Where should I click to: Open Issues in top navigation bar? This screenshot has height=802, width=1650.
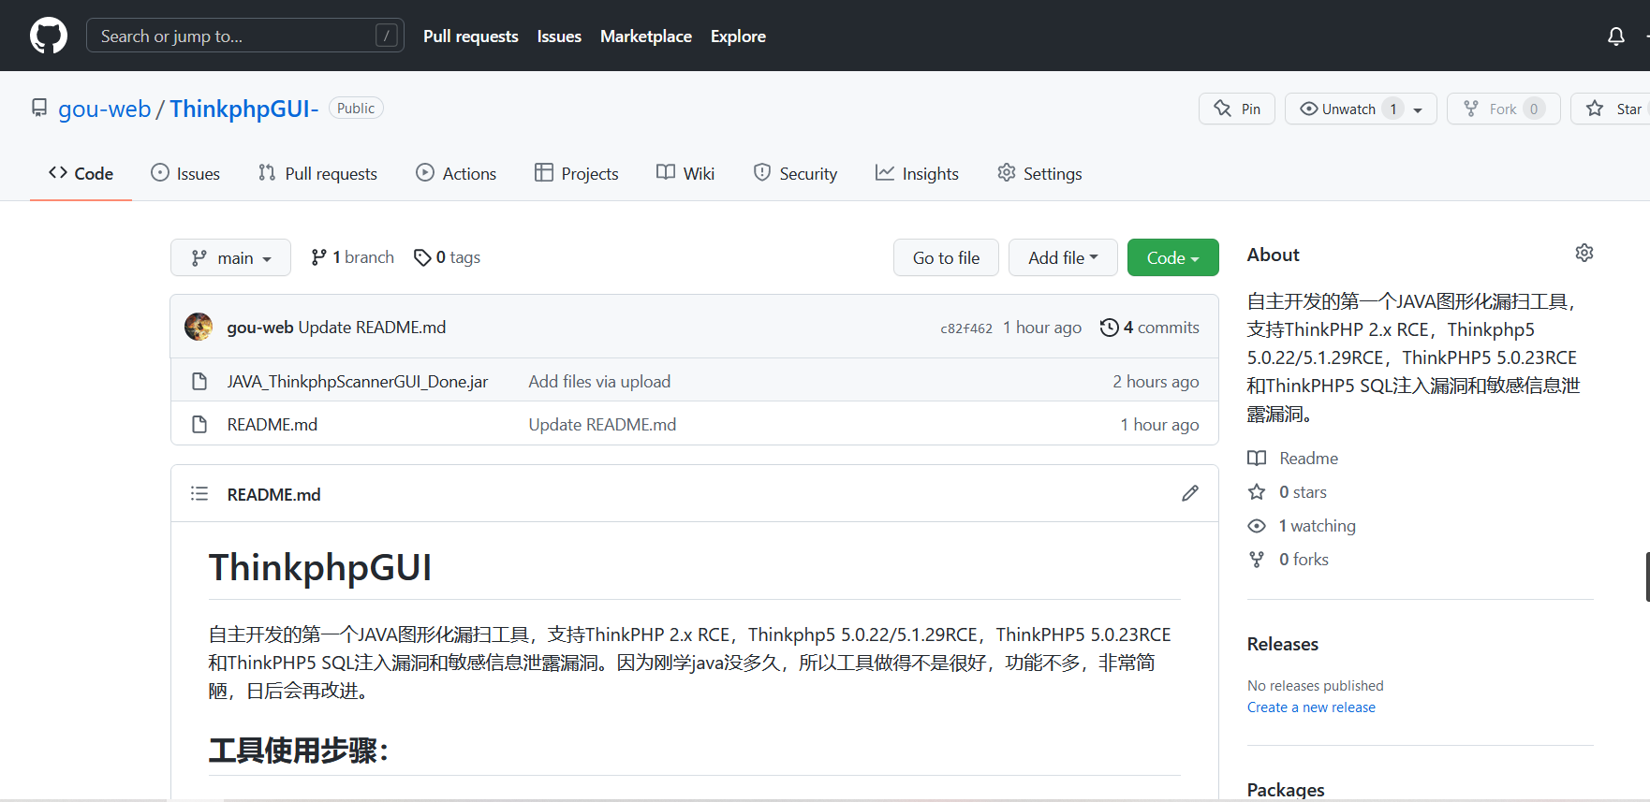coord(559,36)
